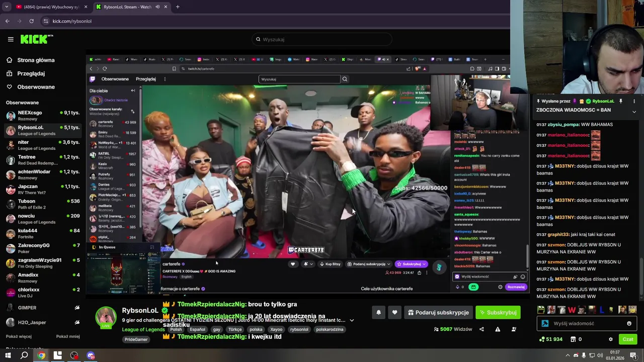This screenshot has height=362, width=644.
Task: Click RybsonLoL username in pinned message
Action: [x=603, y=101]
